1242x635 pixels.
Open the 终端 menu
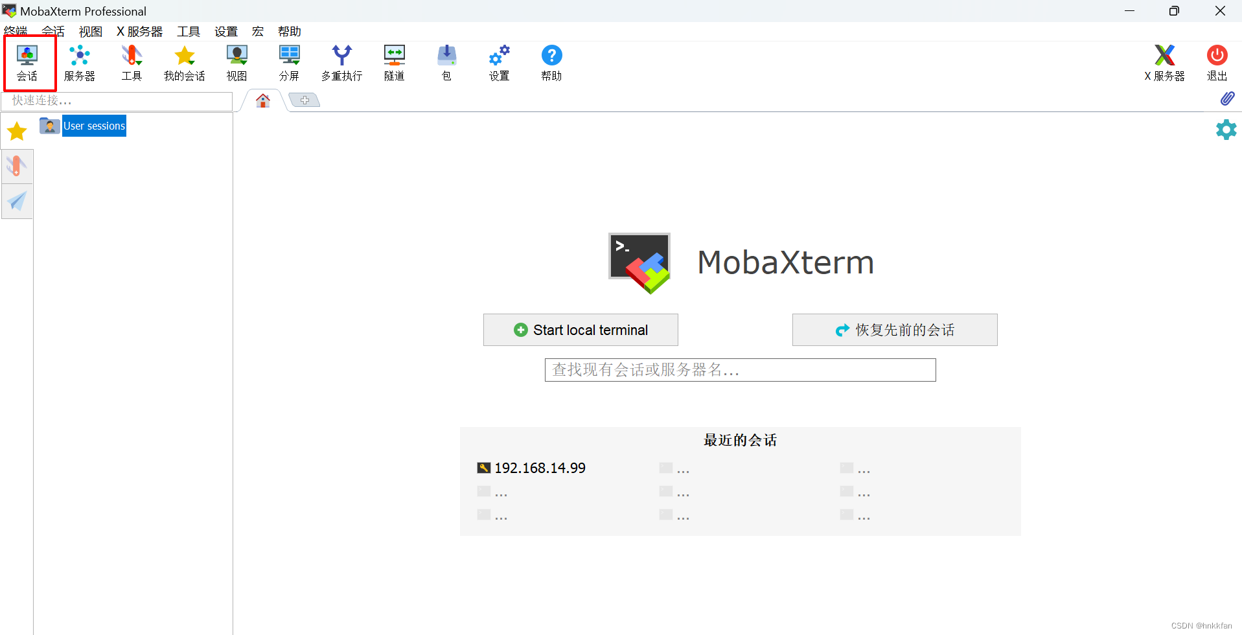coord(16,31)
